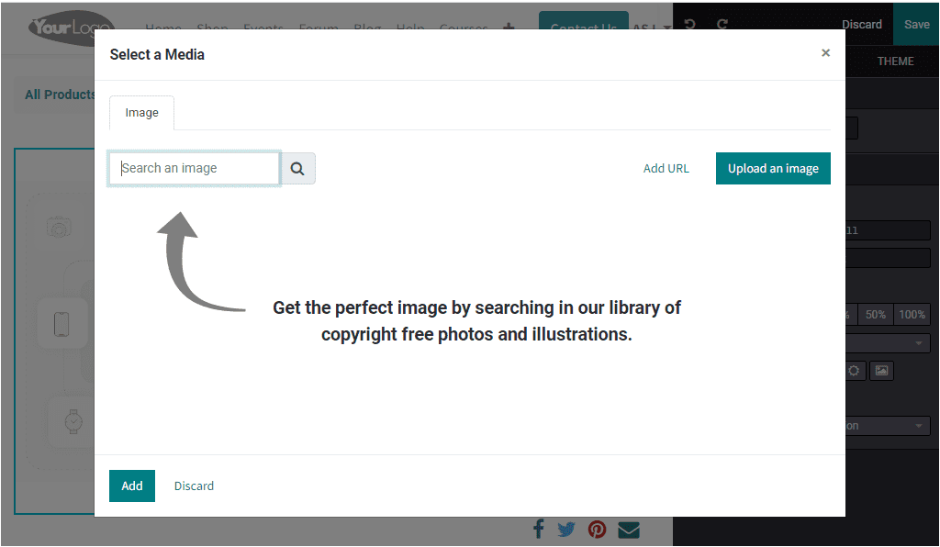Confirm media selection with the Add button

coord(131,486)
